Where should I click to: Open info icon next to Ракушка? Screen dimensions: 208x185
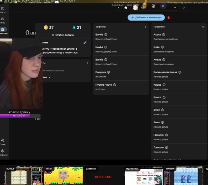(109, 72)
